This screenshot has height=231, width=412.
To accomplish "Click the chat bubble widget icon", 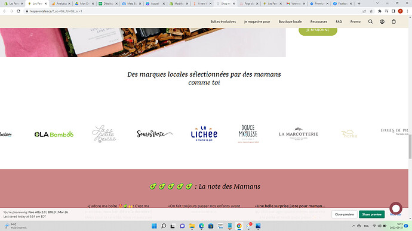I will (396, 208).
